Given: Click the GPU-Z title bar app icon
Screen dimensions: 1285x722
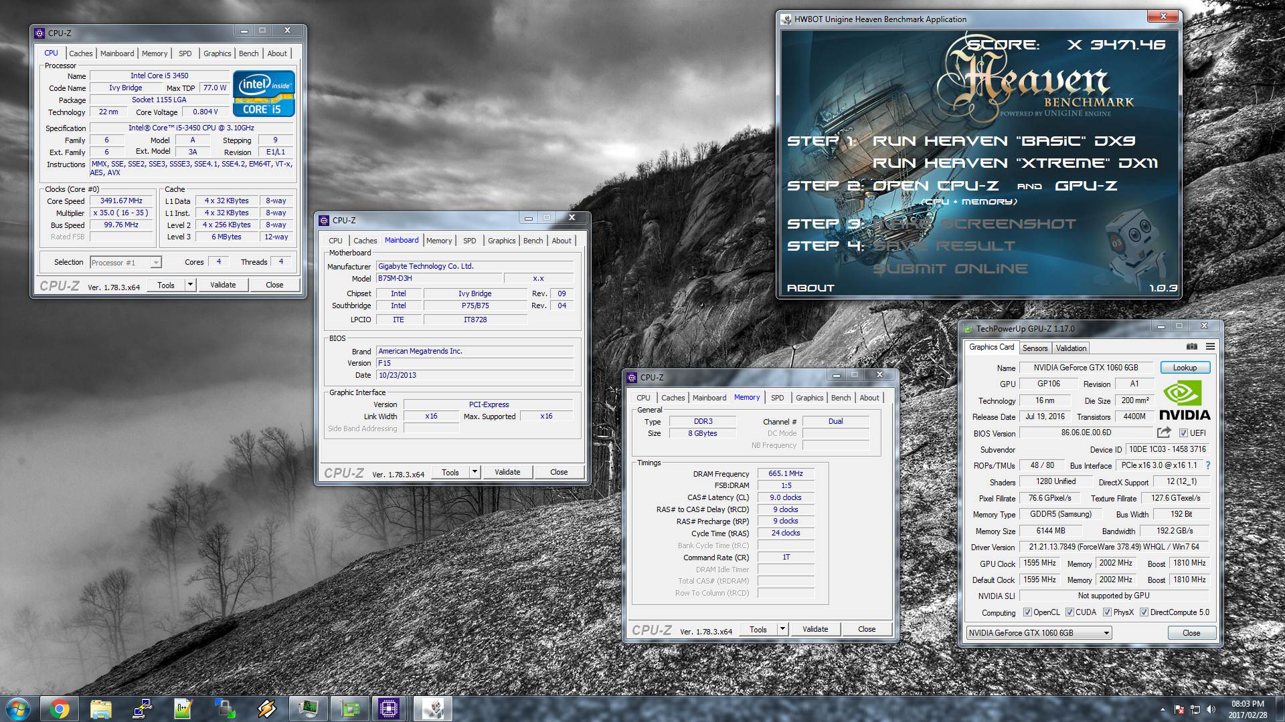Looking at the screenshot, I should tap(968, 328).
